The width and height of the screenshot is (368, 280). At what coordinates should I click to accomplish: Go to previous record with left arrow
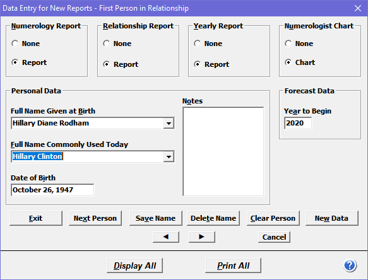(x=166, y=237)
